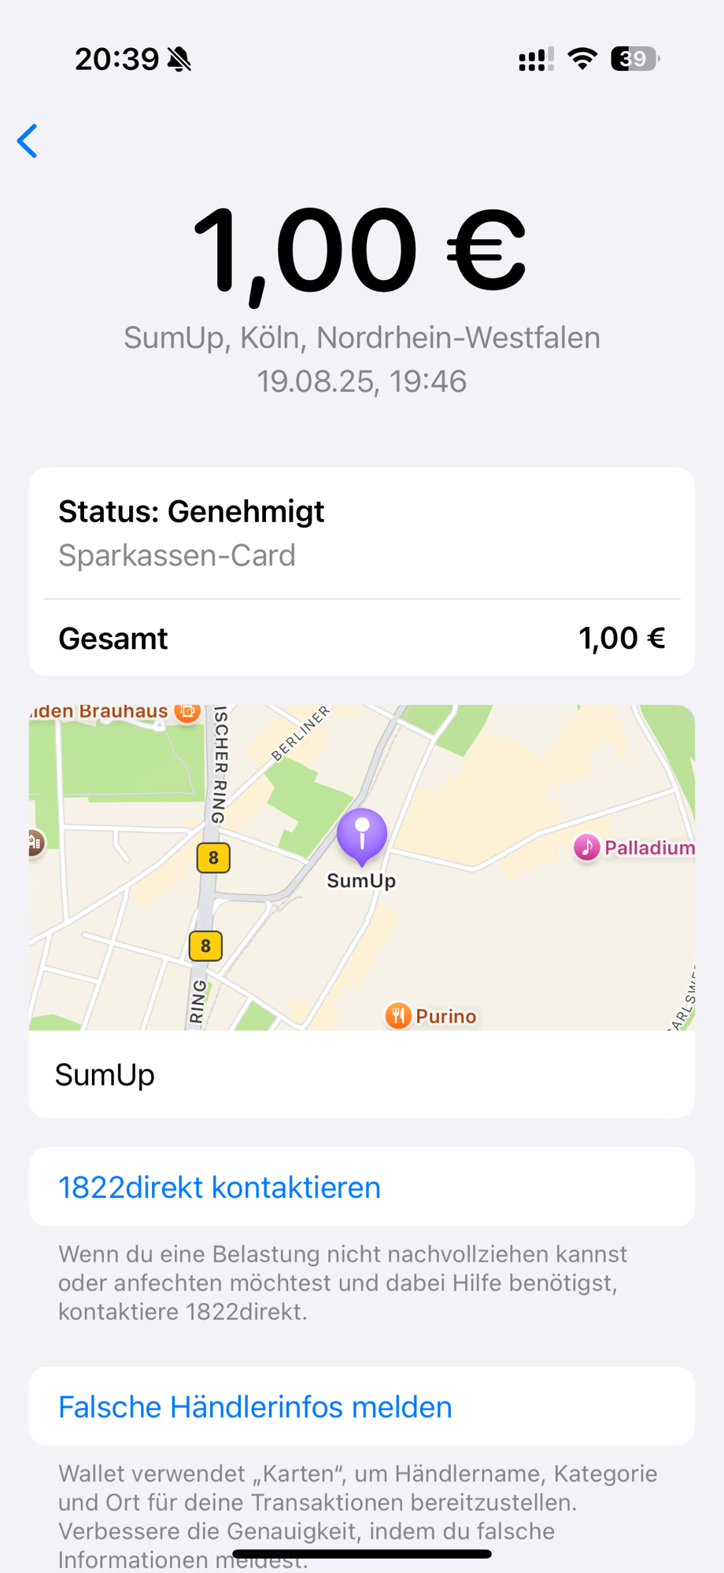Tap the purple SumUp map pin
724x1573 pixels.
[x=362, y=837]
